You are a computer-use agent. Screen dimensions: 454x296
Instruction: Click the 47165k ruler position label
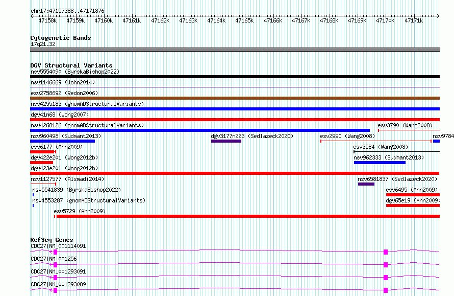tap(244, 20)
